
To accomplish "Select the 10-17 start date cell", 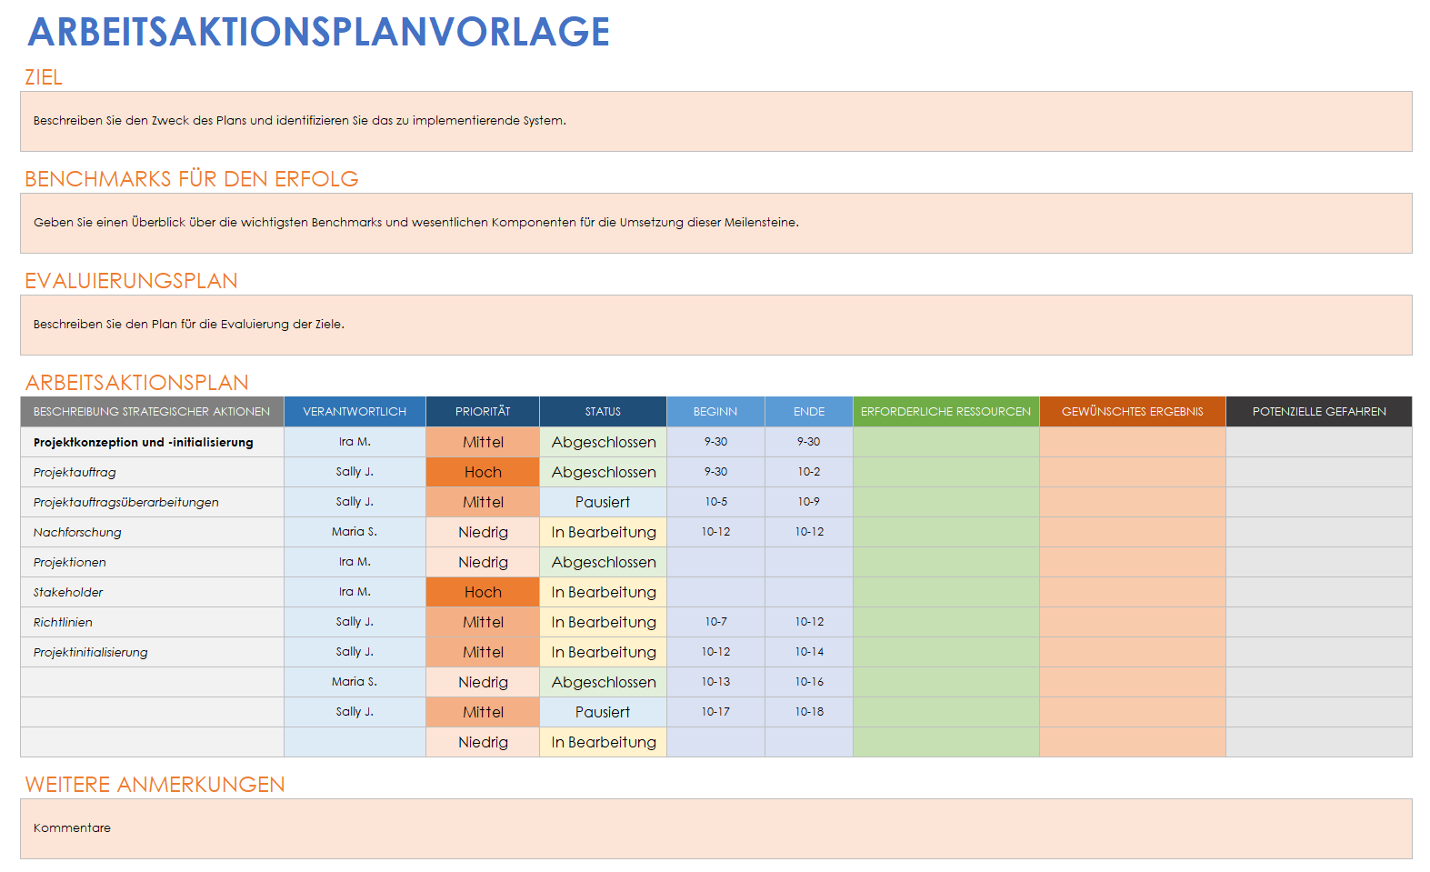I will (715, 712).
